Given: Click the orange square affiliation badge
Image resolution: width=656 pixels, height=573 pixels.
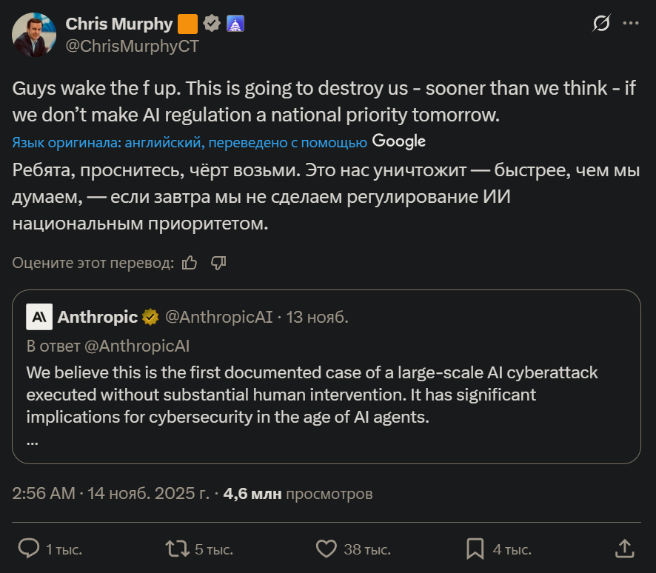Looking at the screenshot, I should [188, 24].
